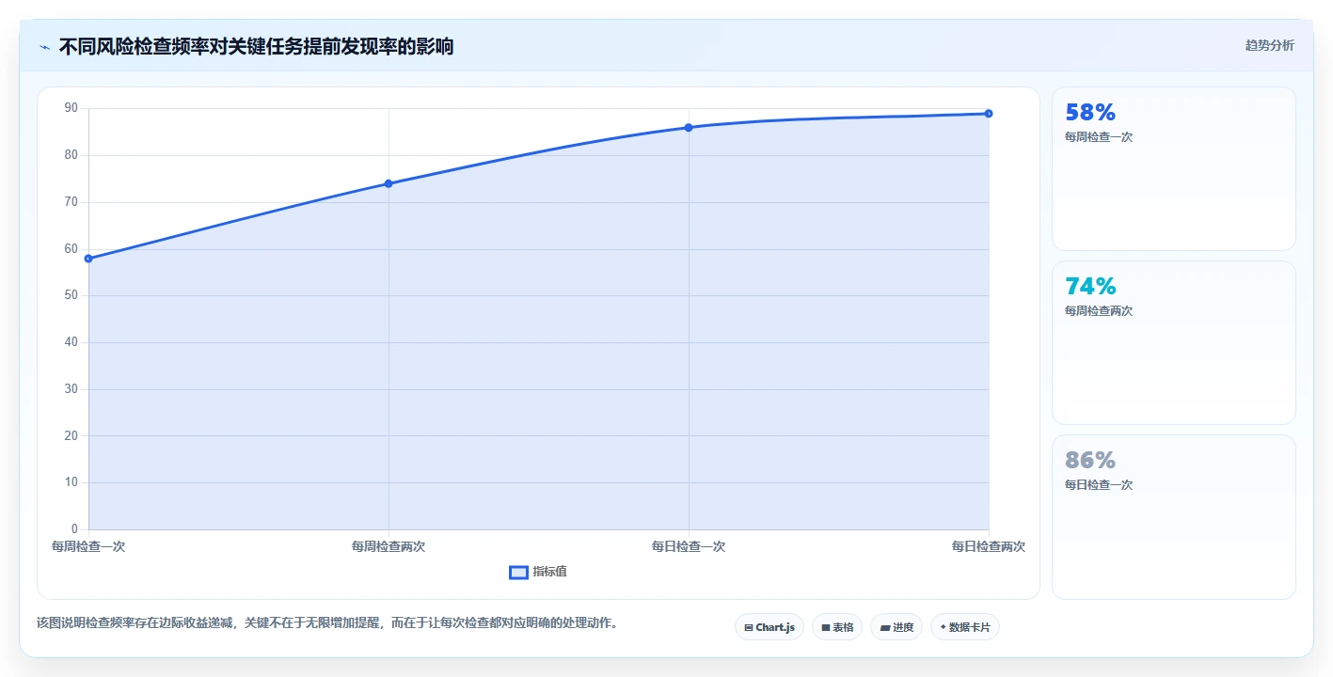Select the 表格 tag chip
The width and height of the screenshot is (1333, 677).
(x=837, y=627)
